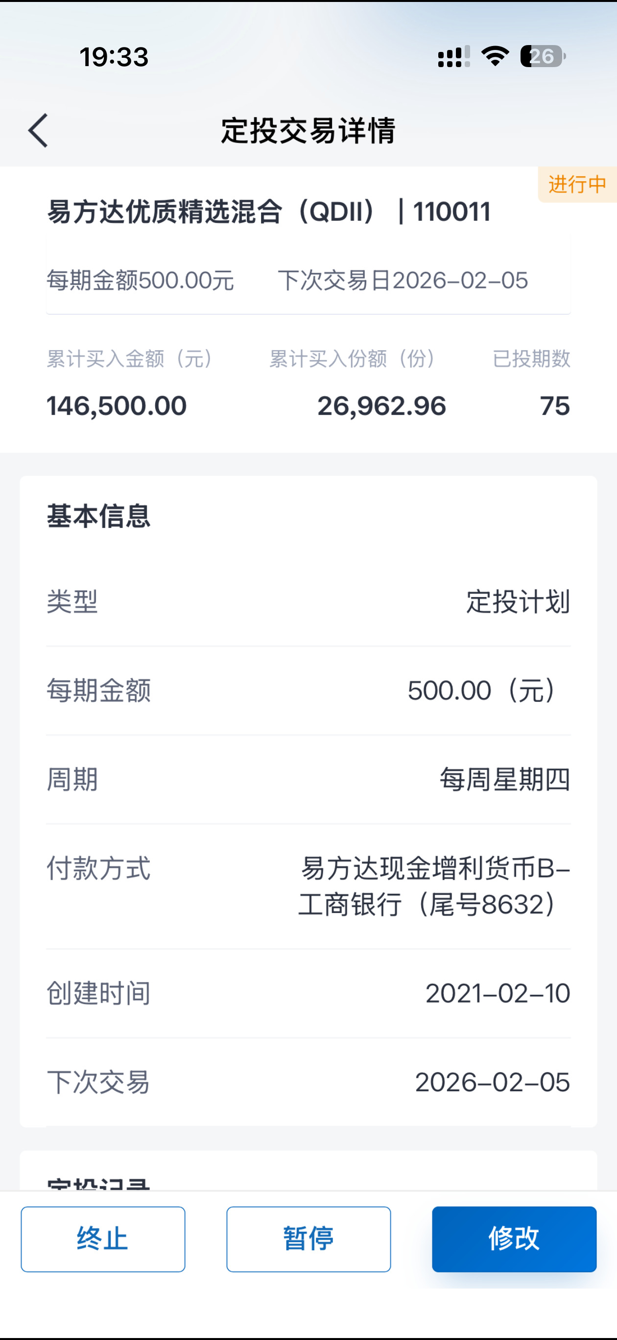
Task: Tap the Wi-Fi status icon
Action: point(495,56)
